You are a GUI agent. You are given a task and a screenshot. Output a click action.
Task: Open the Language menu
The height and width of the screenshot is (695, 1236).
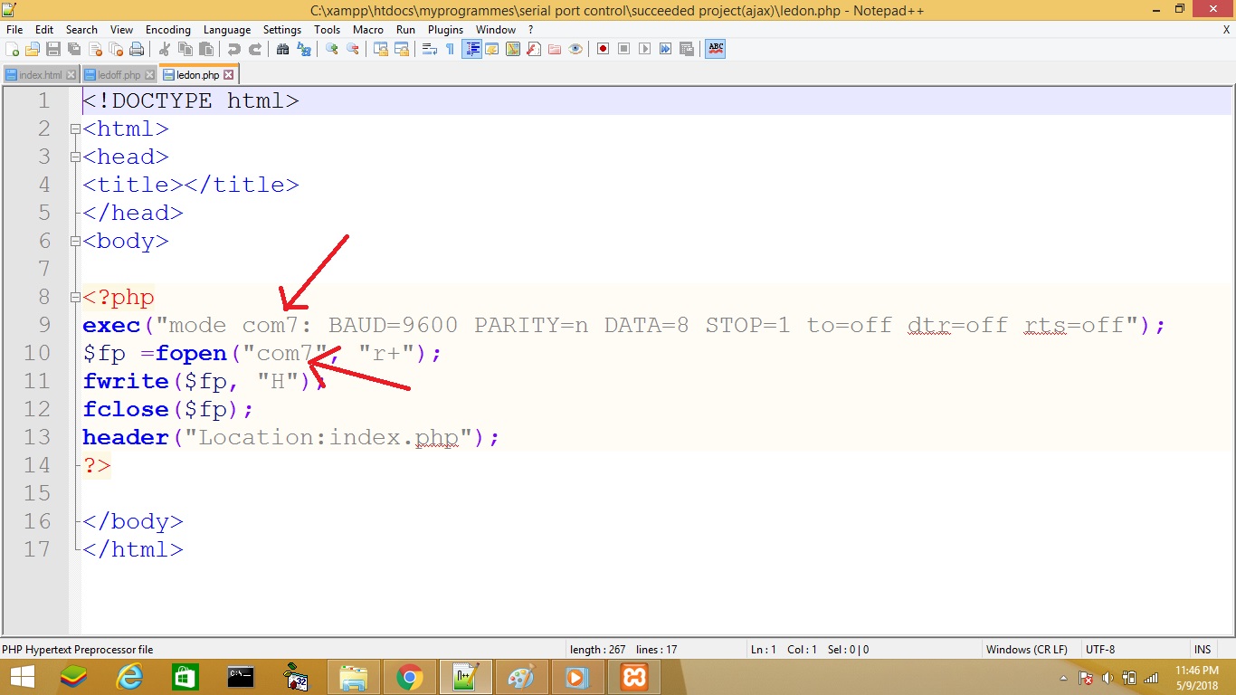click(227, 30)
